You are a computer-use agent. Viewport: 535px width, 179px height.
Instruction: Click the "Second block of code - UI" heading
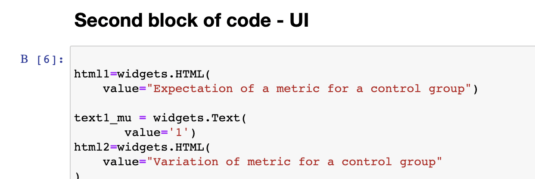(x=191, y=20)
